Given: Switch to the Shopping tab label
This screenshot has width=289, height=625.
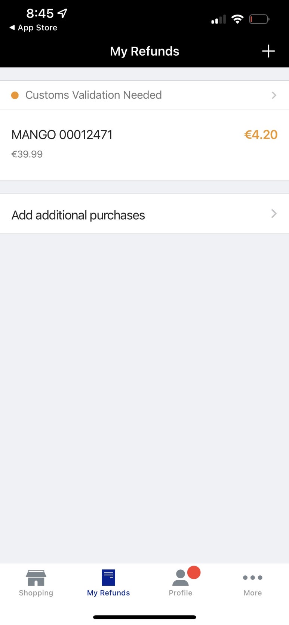Looking at the screenshot, I should tap(36, 593).
